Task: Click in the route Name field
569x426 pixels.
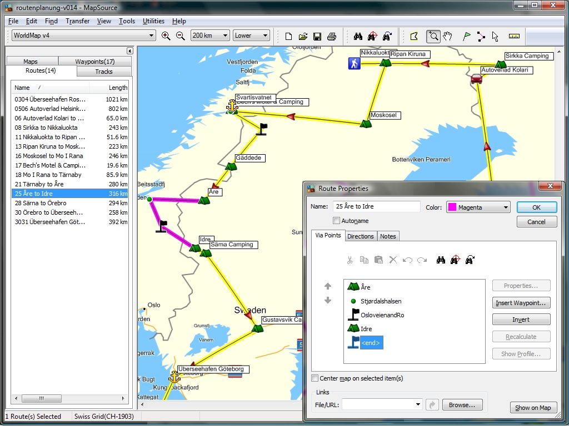Action: (376, 206)
